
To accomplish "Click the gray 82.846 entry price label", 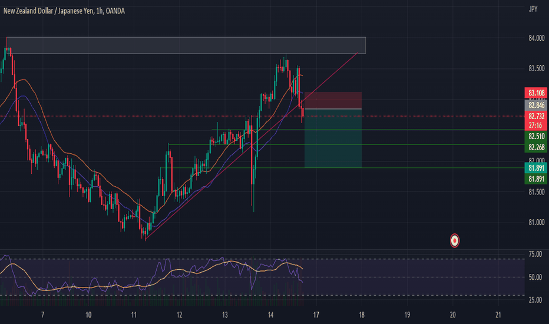I will coord(536,105).
